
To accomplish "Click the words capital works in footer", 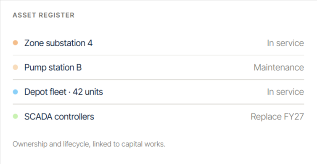I will pos(143,144).
